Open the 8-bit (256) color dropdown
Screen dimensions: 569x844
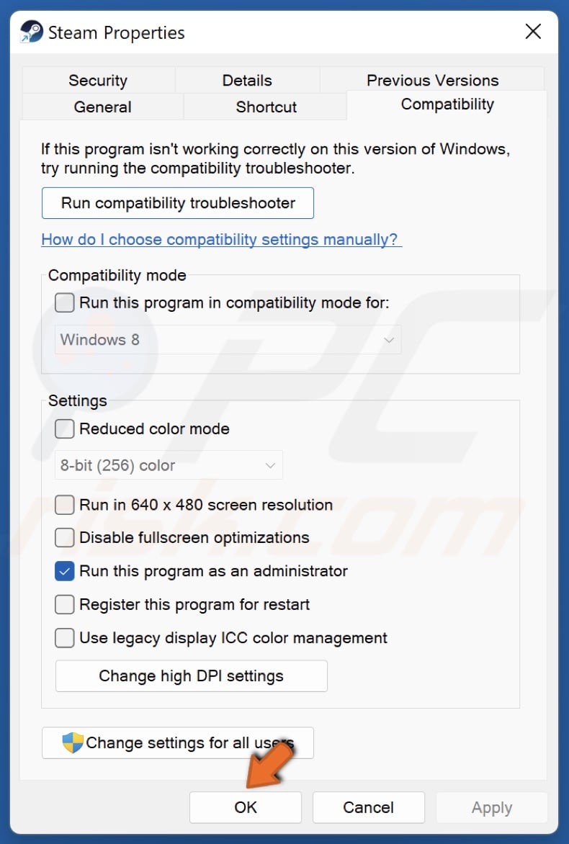click(269, 464)
